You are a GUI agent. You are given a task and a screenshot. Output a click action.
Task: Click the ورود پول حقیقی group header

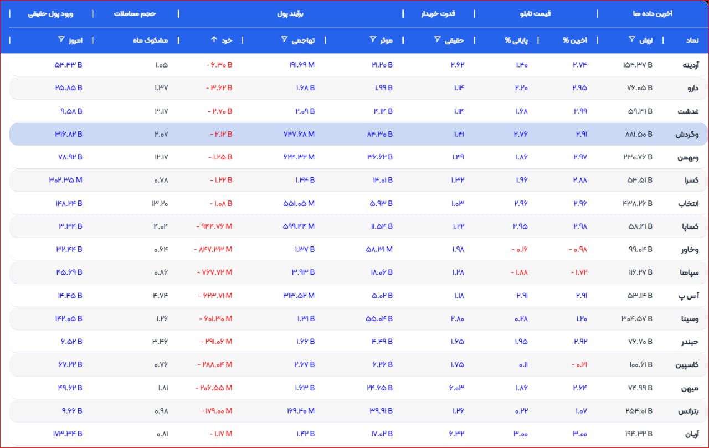[x=50, y=13]
